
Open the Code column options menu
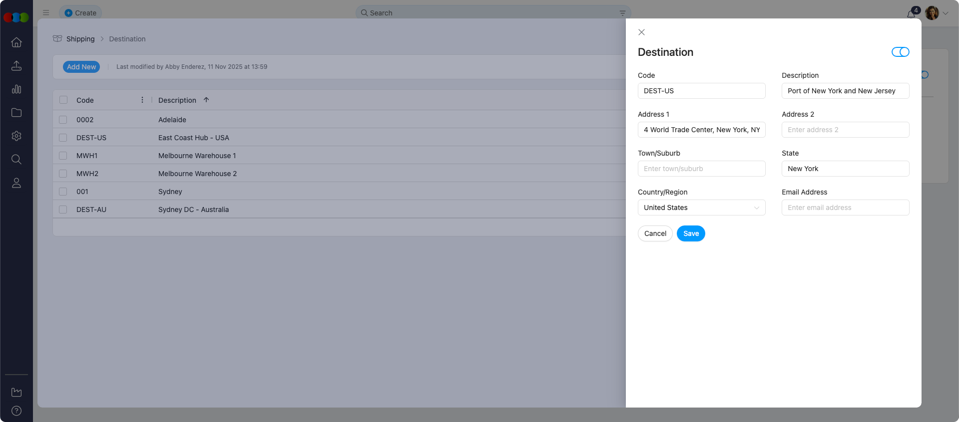pyautogui.click(x=142, y=100)
